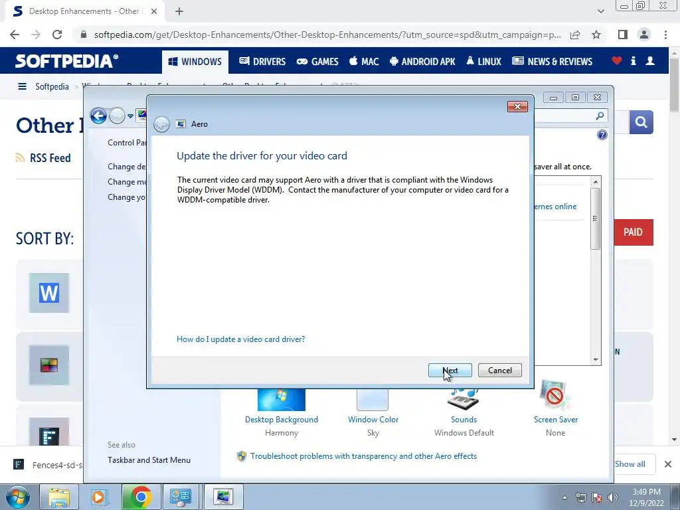Viewport: 680px width, 510px height.
Task: Open Windows Start menu
Action: coord(18,497)
